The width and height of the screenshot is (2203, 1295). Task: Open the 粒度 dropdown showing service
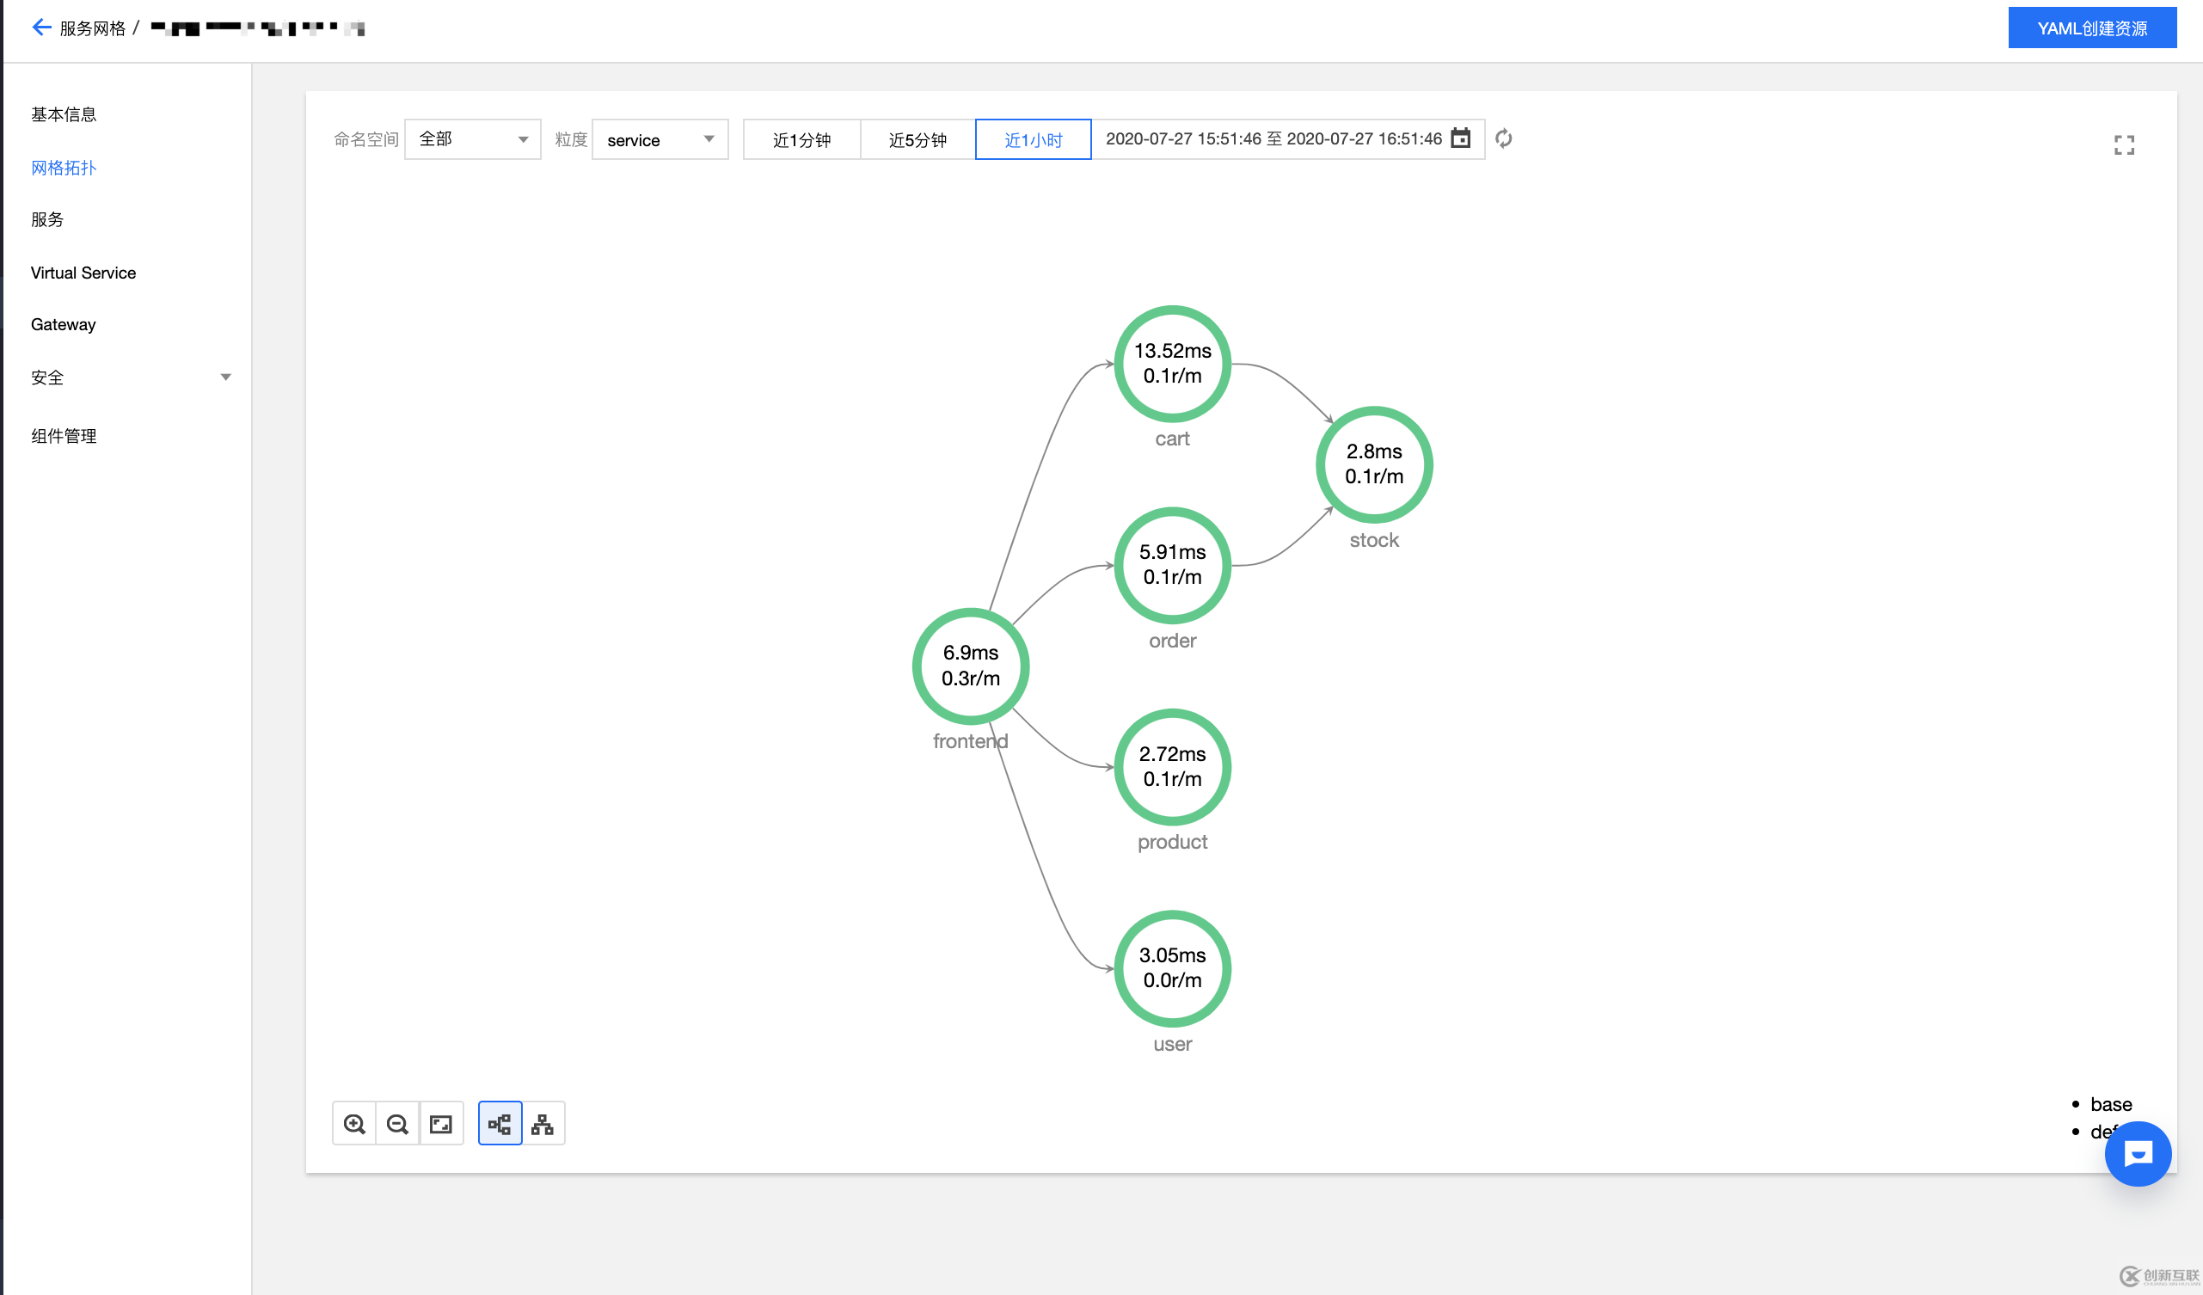point(660,139)
